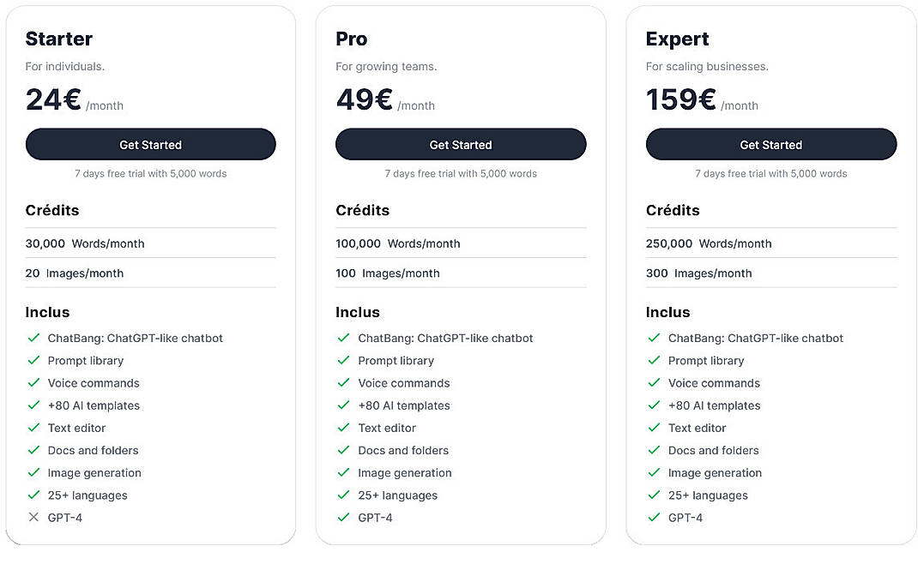Viewport: 918px width, 564px height.
Task: Click the 250,000 Words/month entry under Expert
Action: [708, 243]
